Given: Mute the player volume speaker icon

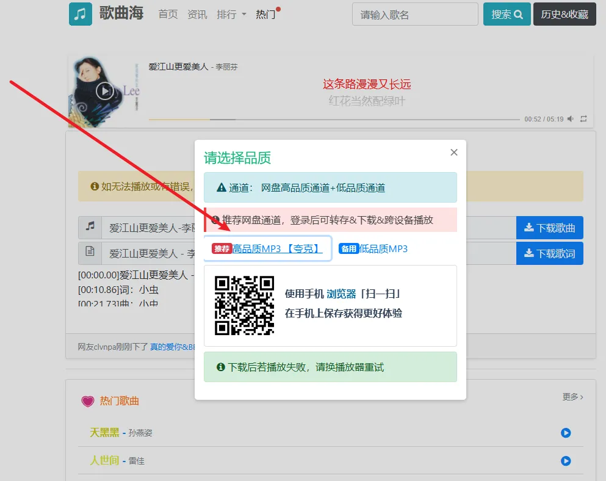Looking at the screenshot, I should coord(571,119).
